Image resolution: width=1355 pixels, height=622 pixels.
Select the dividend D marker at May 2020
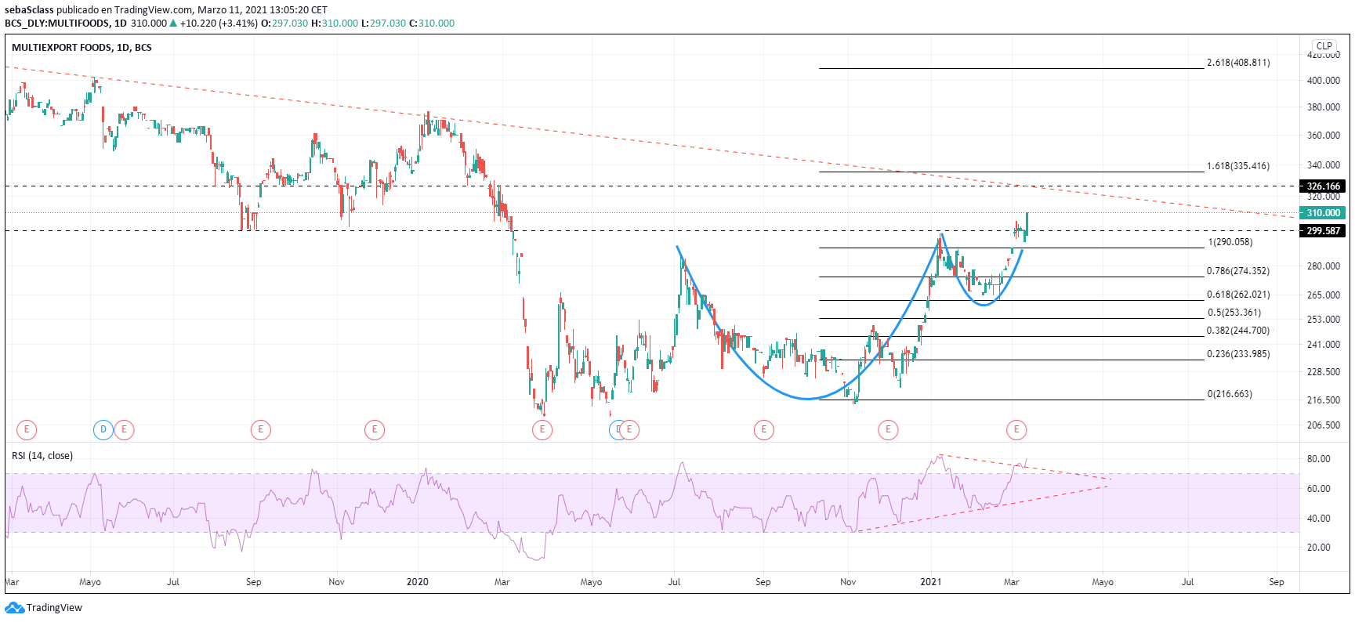617,429
